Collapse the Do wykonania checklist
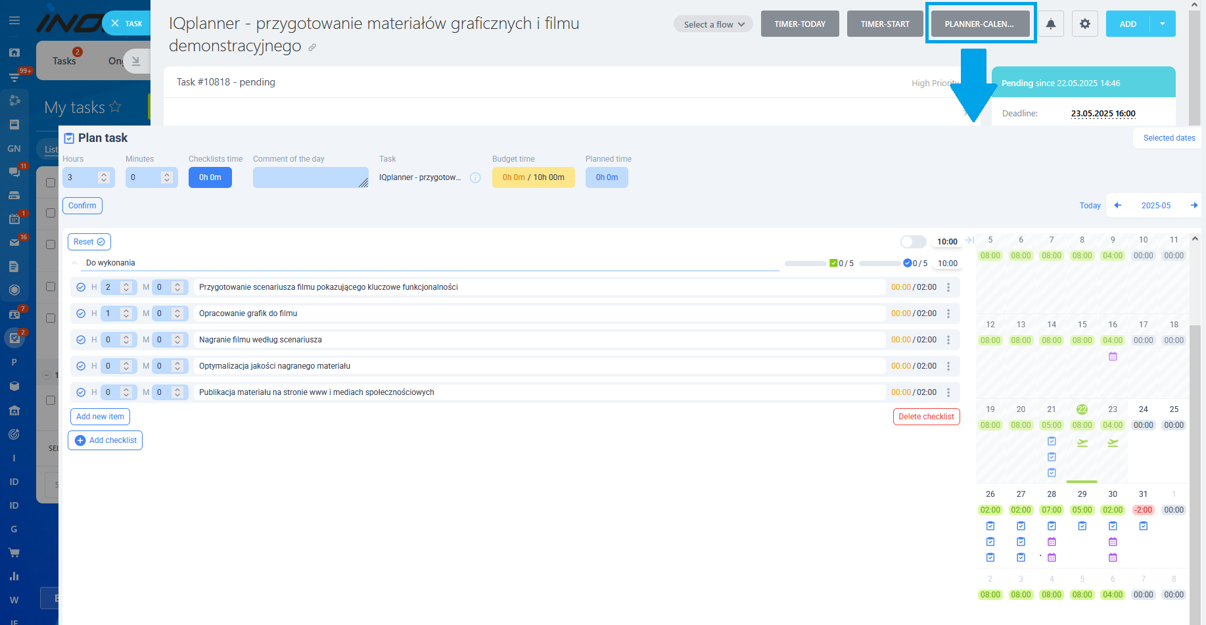 (x=74, y=263)
